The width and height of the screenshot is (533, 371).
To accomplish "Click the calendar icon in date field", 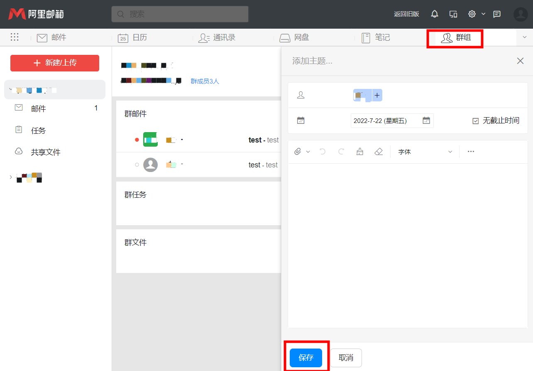I will point(426,121).
